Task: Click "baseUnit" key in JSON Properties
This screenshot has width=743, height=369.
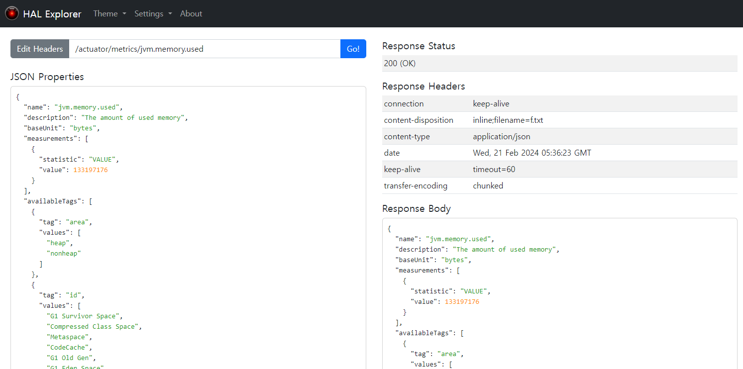Action: [x=43, y=128]
